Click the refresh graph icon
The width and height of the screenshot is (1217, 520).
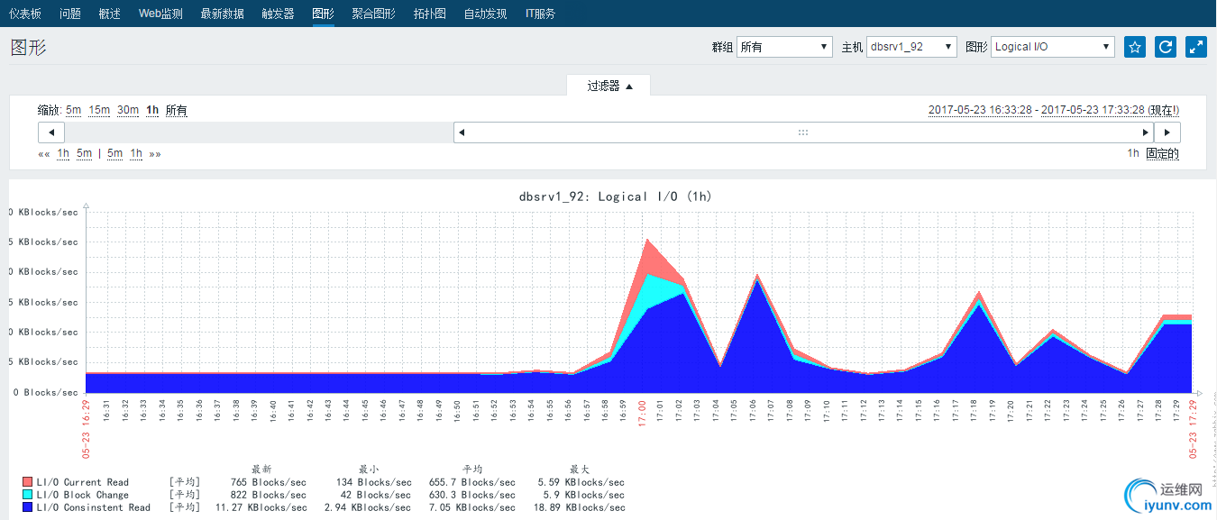[1166, 47]
